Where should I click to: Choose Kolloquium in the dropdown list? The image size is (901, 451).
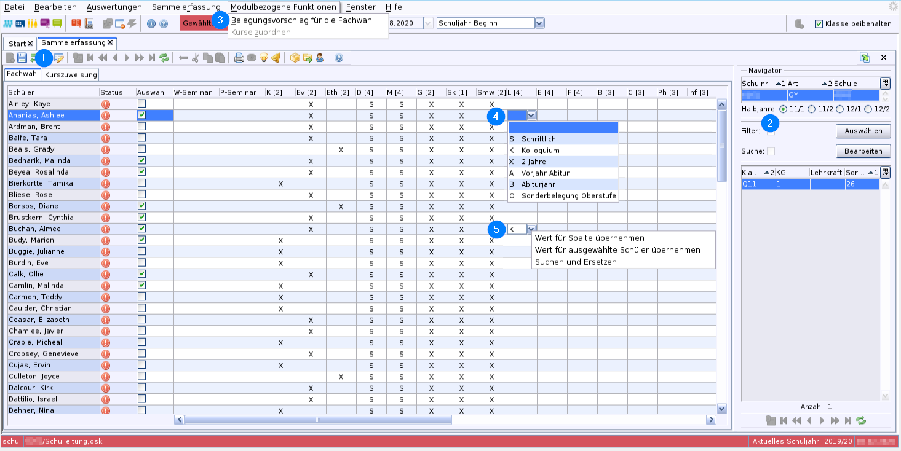[x=563, y=151]
